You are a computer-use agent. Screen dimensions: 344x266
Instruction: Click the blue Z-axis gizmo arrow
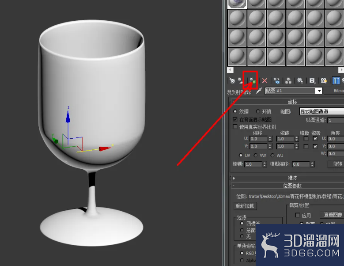tap(68, 117)
